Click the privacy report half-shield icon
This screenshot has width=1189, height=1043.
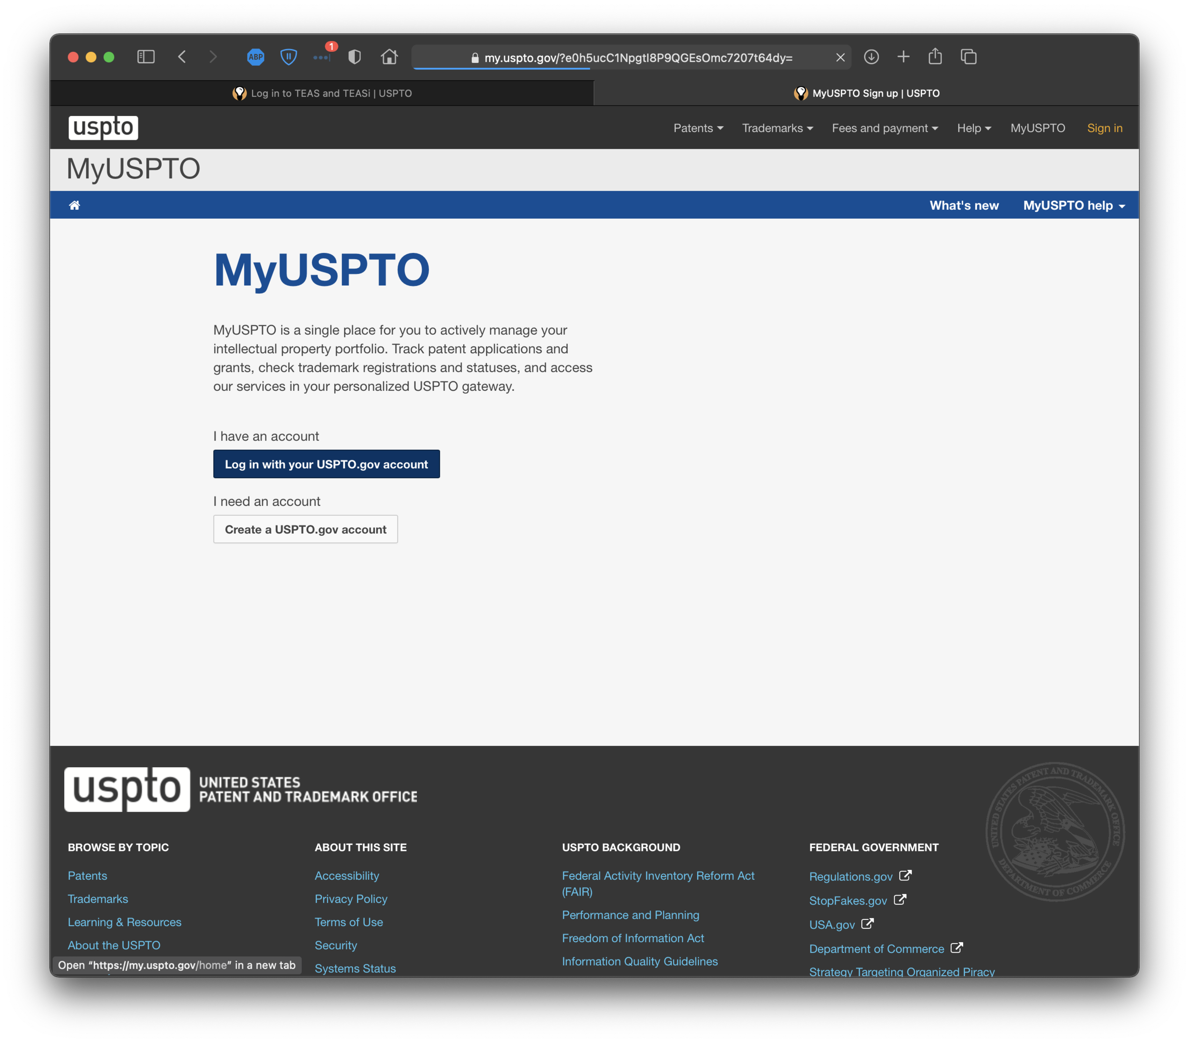(354, 57)
